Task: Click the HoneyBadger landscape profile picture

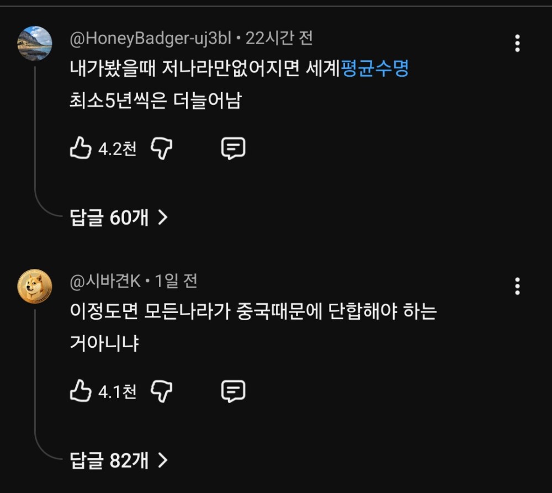Action: tap(35, 43)
